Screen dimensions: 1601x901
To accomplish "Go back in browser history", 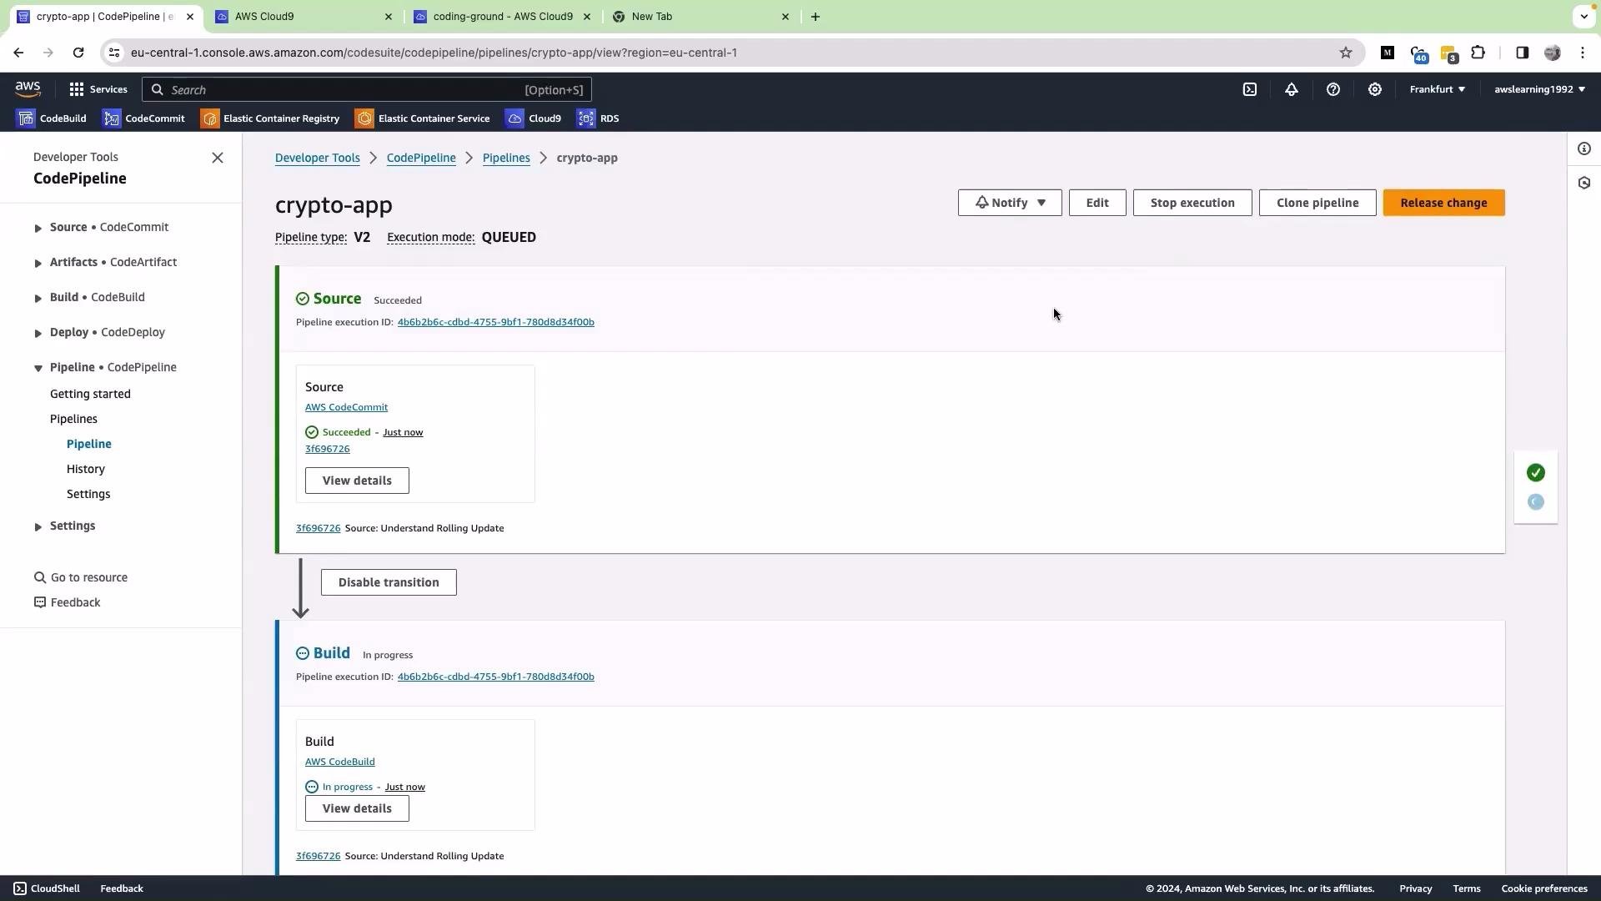I will click(x=18, y=53).
